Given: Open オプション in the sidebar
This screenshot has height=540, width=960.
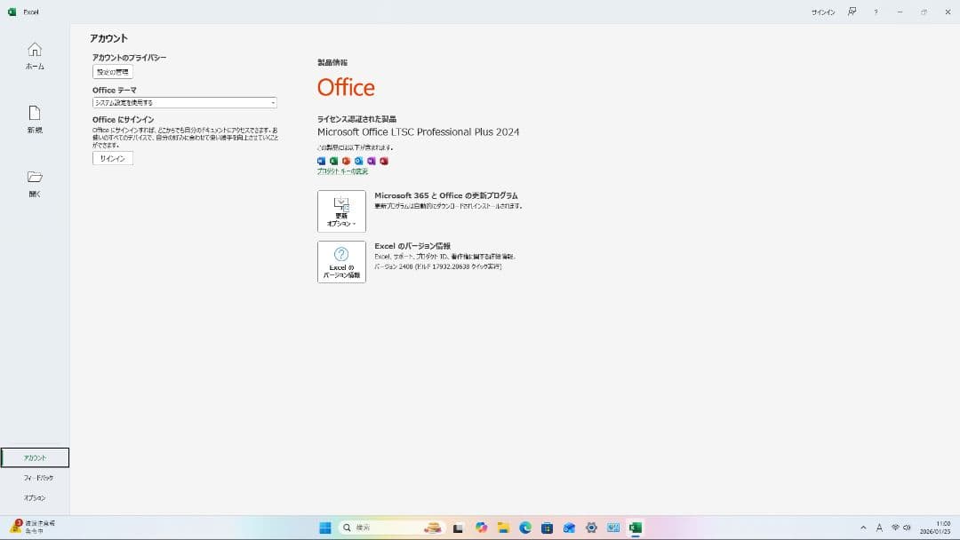Looking at the screenshot, I should click(x=35, y=497).
